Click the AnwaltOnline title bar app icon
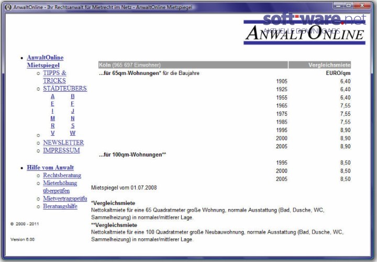377x262 pixels. pyautogui.click(x=8, y=7)
